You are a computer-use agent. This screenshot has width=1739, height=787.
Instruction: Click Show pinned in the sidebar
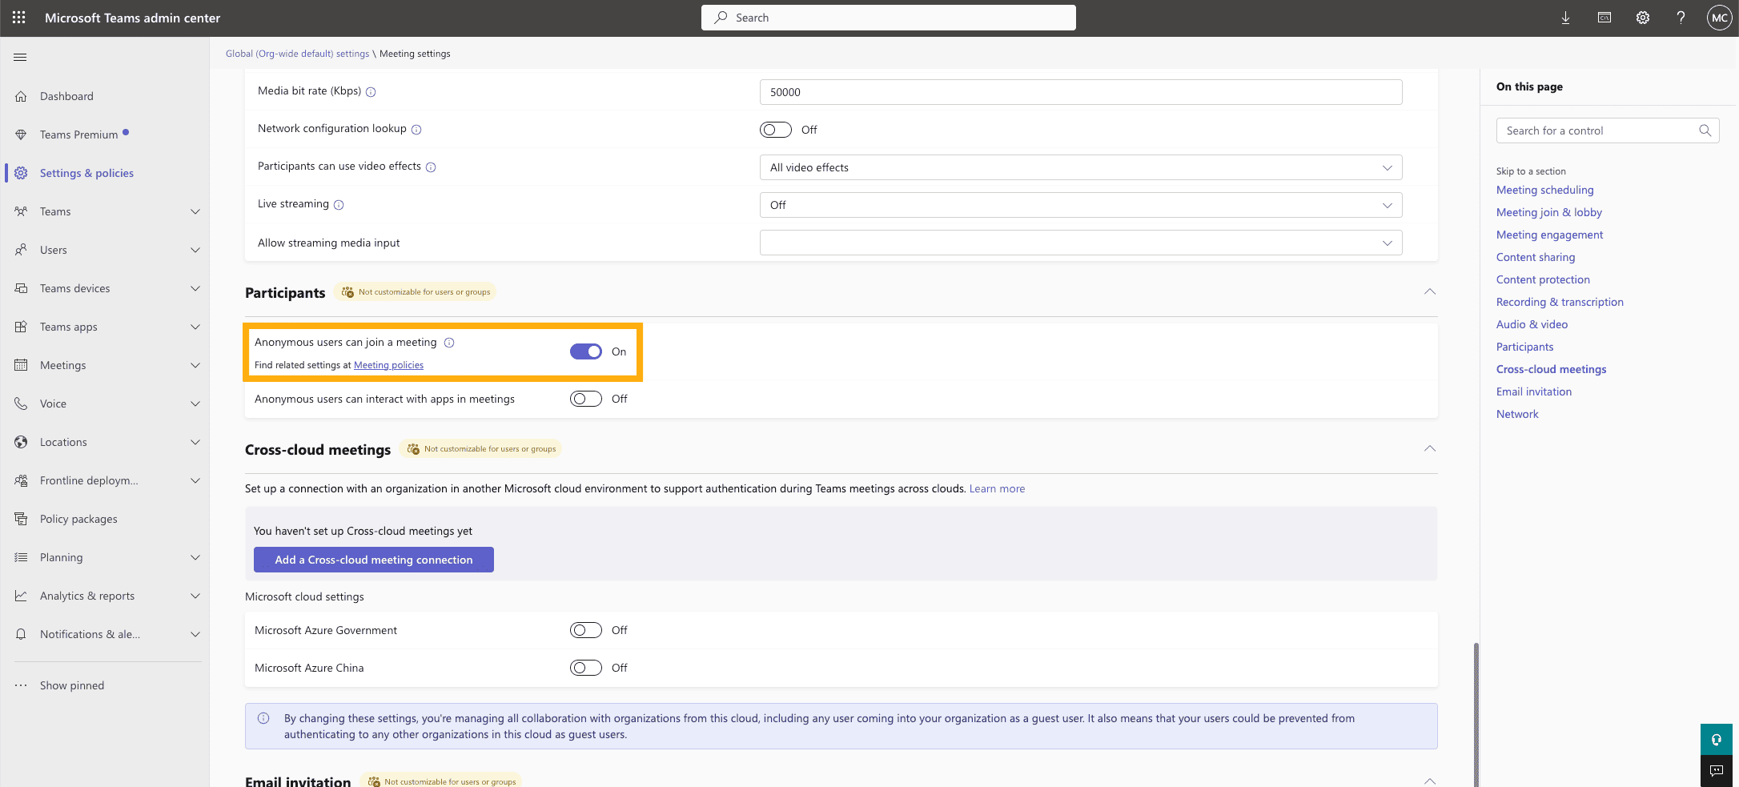(72, 685)
